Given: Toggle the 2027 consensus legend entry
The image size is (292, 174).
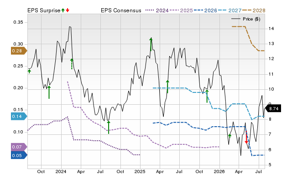Looking at the screenshot, I should pyautogui.click(x=229, y=10).
